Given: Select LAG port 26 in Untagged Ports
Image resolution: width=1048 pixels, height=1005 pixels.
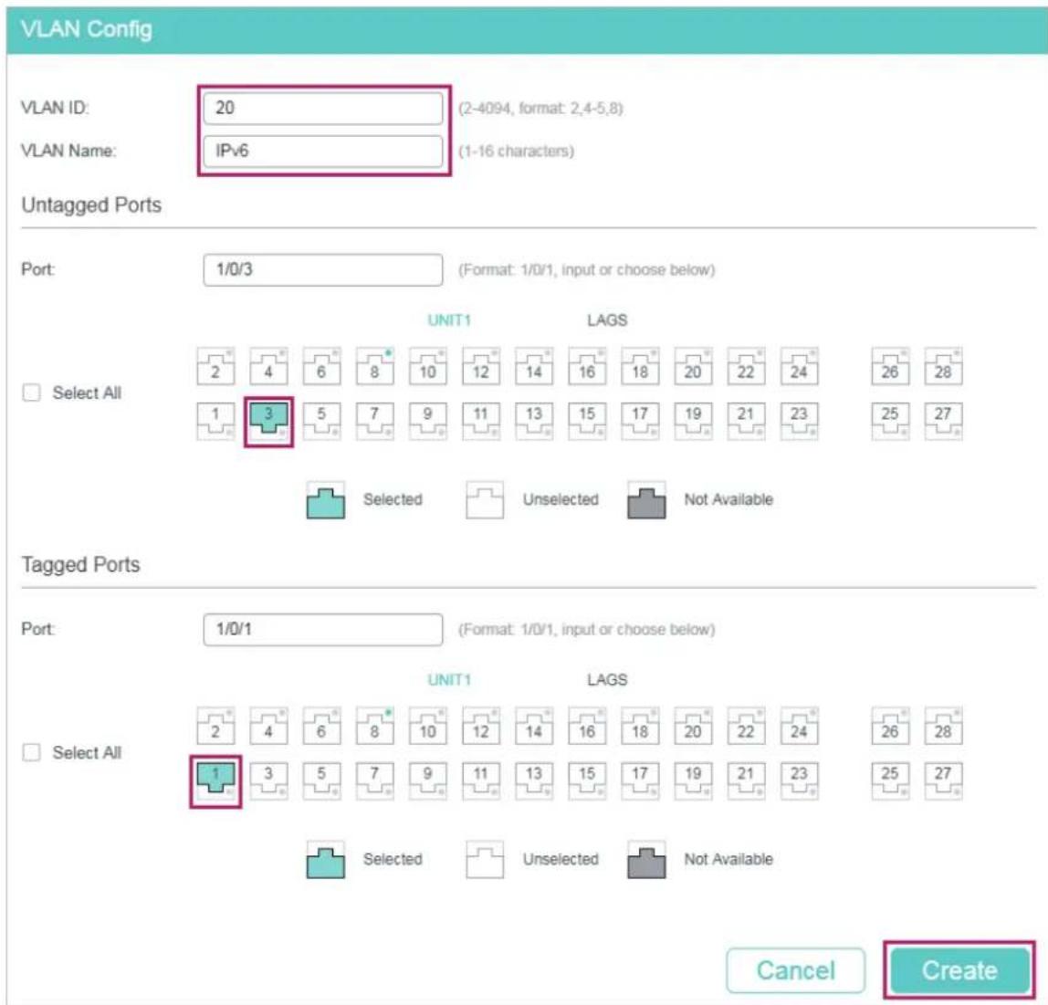Looking at the screenshot, I should point(889,366).
